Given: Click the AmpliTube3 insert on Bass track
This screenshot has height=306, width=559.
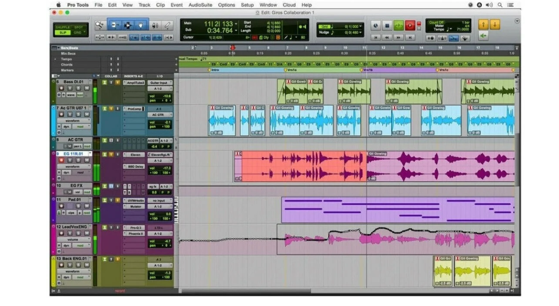Looking at the screenshot, I should pyautogui.click(x=135, y=82).
